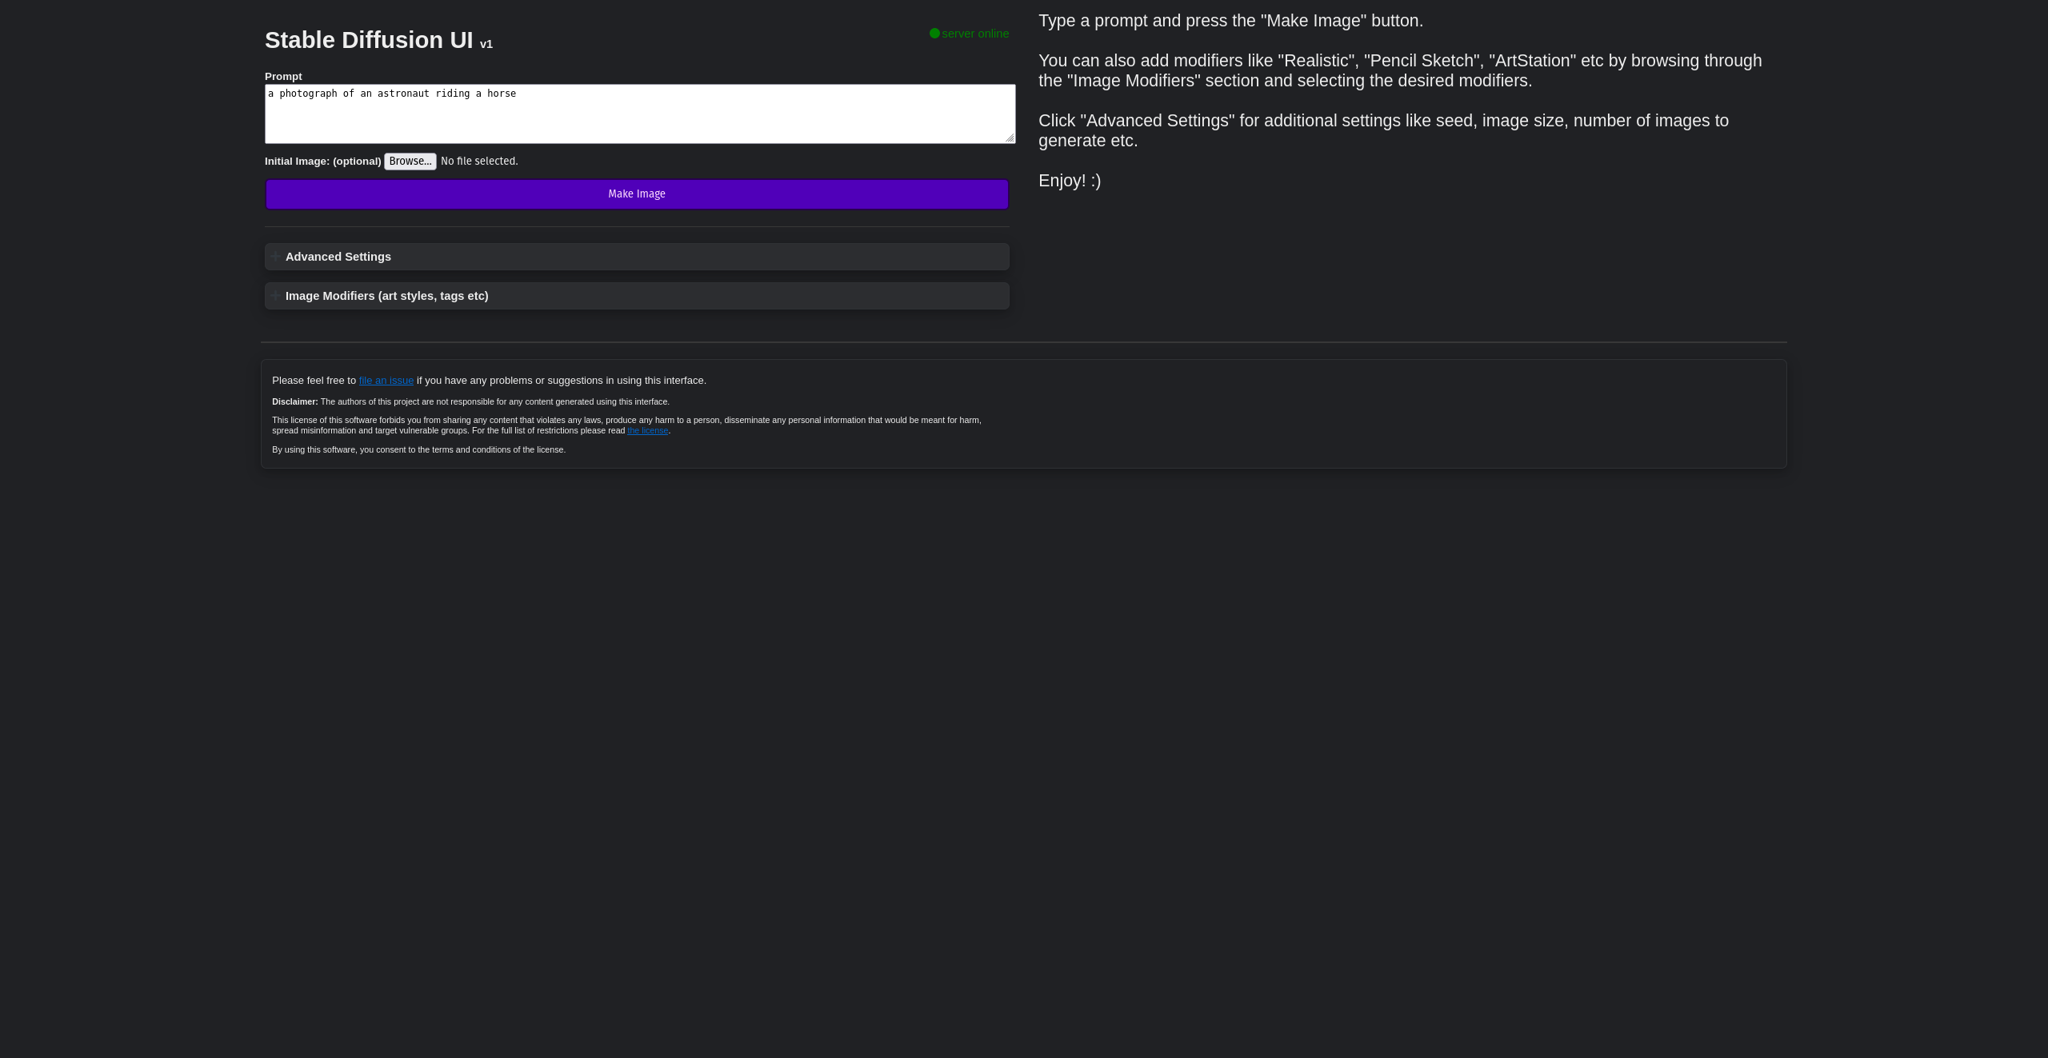Screen dimensions: 2048x1058
Task: Click Browse to choose an initial image
Action: point(410,161)
